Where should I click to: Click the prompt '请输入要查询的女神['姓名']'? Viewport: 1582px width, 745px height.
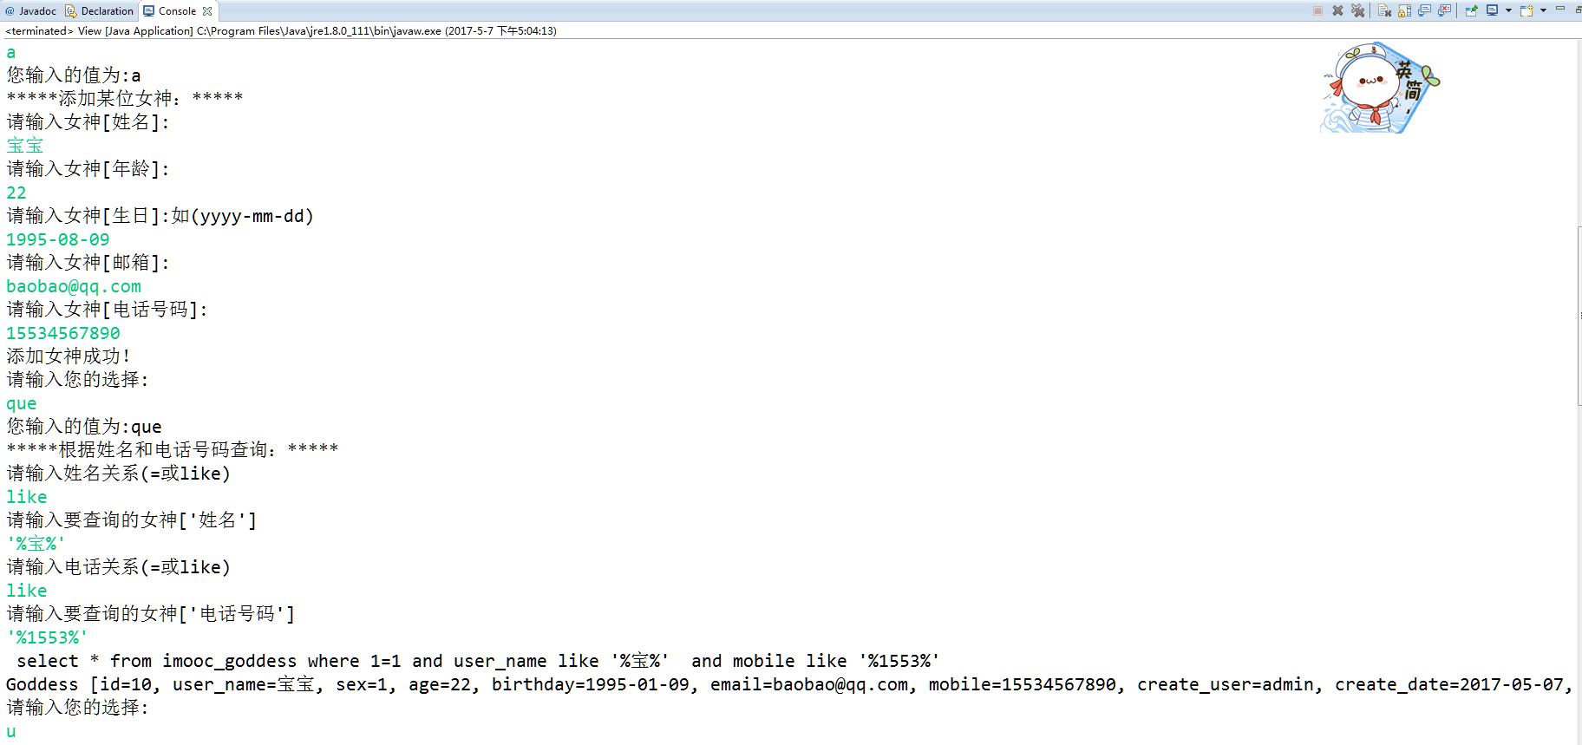132,520
